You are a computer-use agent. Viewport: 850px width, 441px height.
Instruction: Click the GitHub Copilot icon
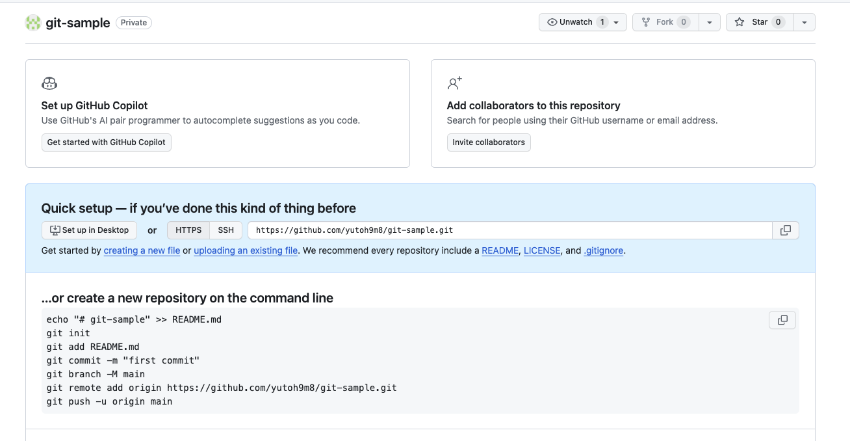[x=49, y=83]
